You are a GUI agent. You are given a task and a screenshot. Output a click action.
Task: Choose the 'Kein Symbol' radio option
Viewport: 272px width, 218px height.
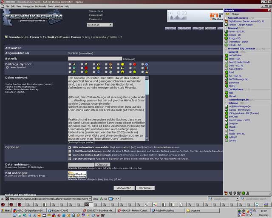tap(7, 67)
